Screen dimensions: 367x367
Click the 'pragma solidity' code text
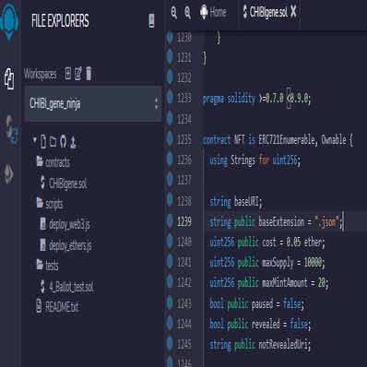[229, 99]
